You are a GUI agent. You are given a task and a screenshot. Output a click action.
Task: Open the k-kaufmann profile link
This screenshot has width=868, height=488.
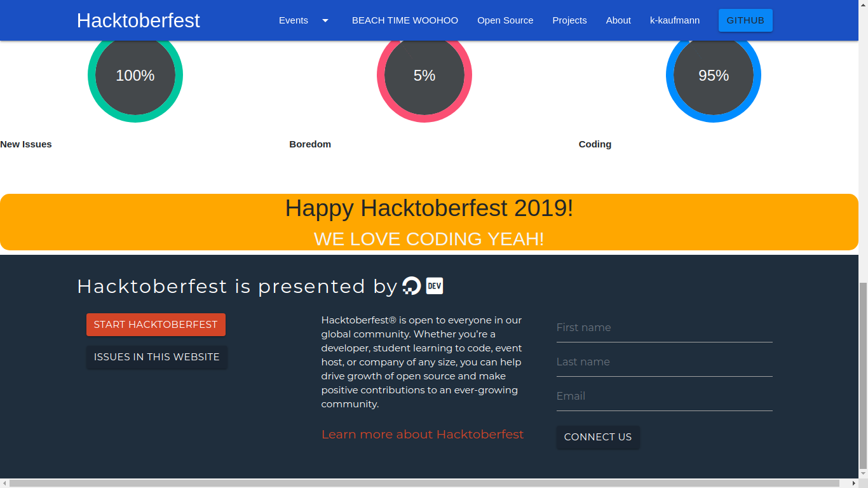[x=675, y=20]
